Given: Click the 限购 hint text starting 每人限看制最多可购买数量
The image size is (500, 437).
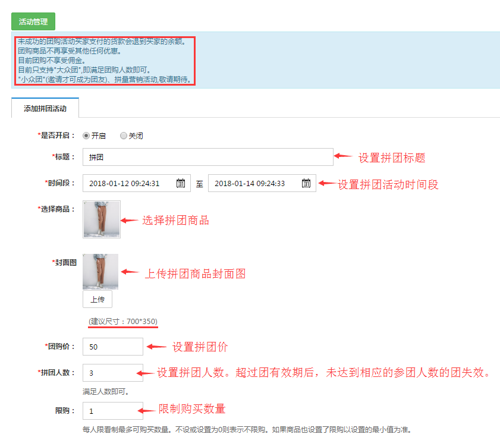Looking at the screenshot, I should pyautogui.click(x=247, y=430).
